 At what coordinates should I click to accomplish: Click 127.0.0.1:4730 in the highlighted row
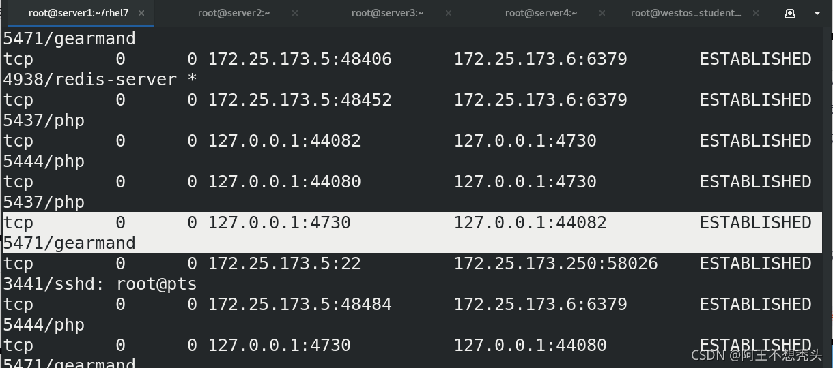(x=279, y=223)
